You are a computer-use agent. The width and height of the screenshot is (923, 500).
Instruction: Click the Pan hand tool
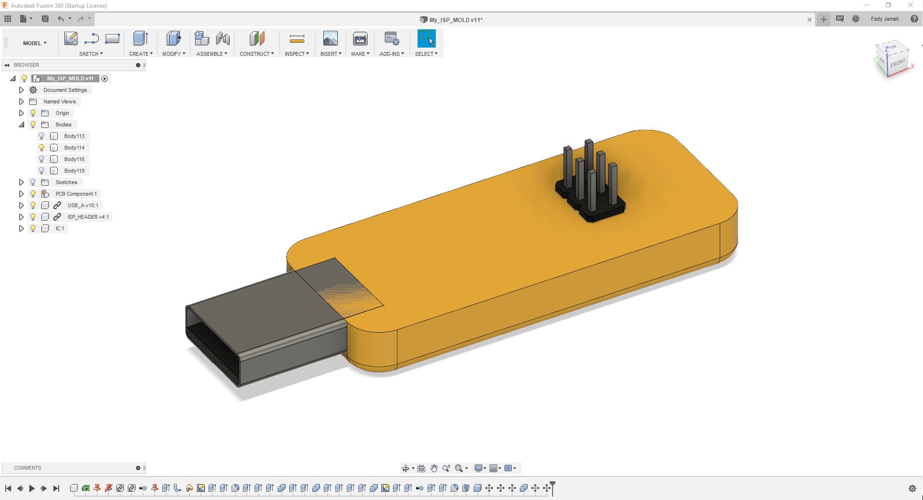point(434,468)
